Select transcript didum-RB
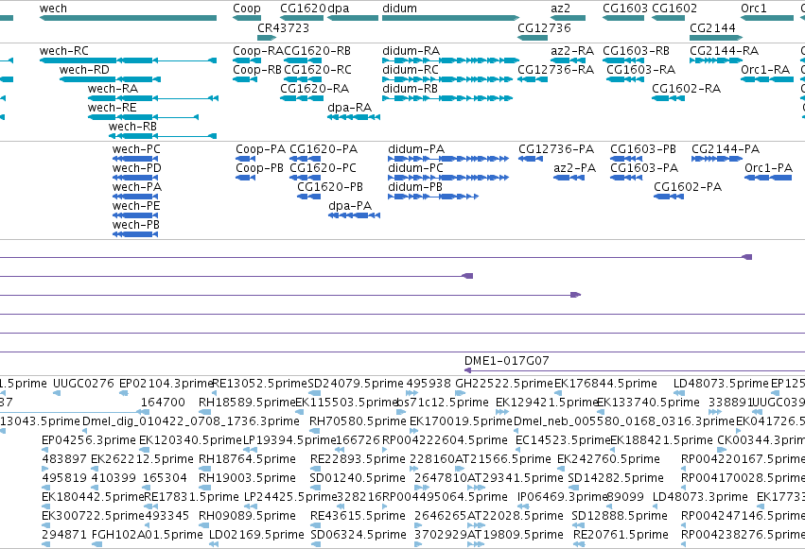This screenshot has height=549, width=805. pos(447,98)
